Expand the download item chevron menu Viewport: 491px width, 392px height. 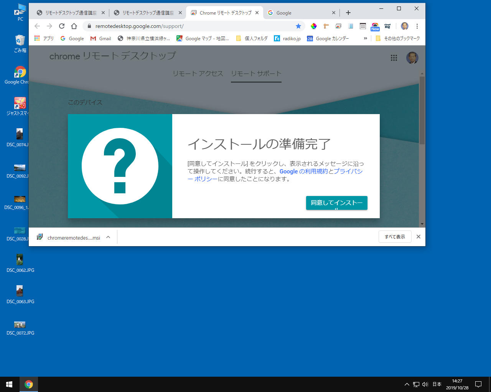108,237
